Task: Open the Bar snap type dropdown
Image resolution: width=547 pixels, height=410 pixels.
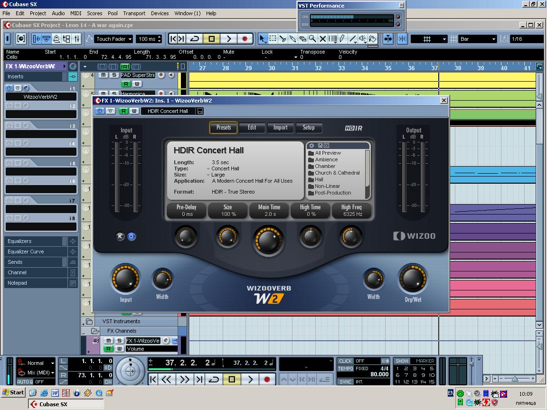Action: [478, 39]
